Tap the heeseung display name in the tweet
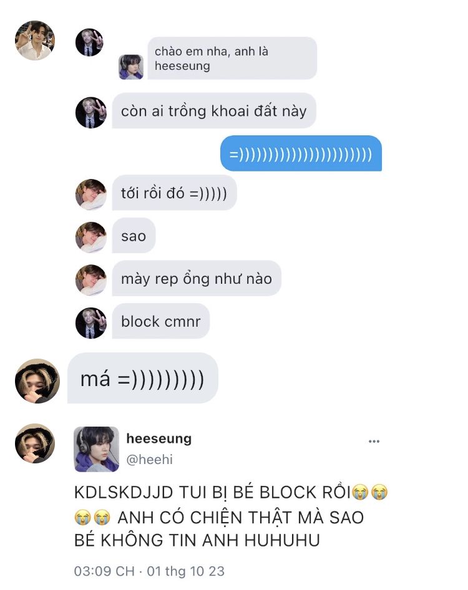The height and width of the screenshot is (590, 468). click(x=159, y=438)
